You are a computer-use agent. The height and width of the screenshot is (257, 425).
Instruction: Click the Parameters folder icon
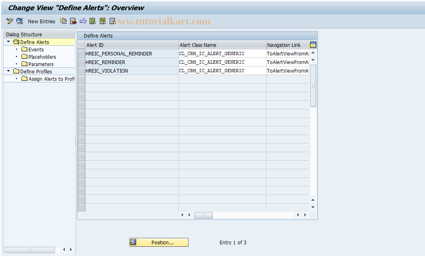point(24,64)
